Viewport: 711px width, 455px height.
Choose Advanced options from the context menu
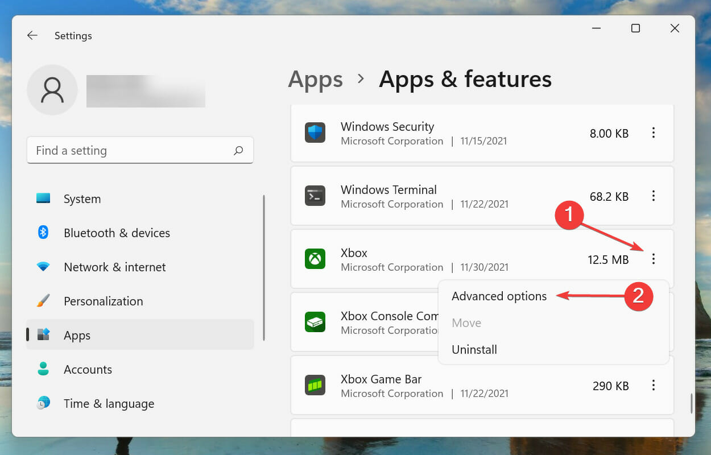(499, 296)
